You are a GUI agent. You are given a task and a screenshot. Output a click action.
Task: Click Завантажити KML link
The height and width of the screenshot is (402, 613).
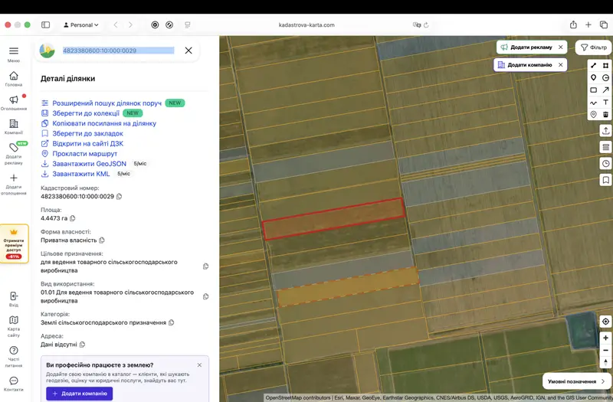point(81,174)
